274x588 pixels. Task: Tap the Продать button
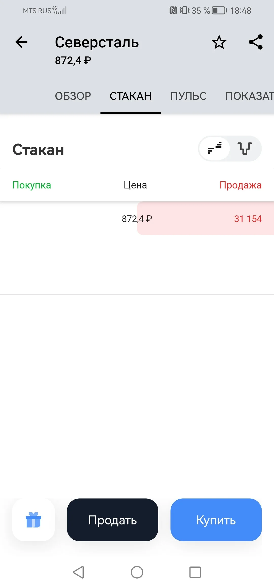click(x=113, y=520)
